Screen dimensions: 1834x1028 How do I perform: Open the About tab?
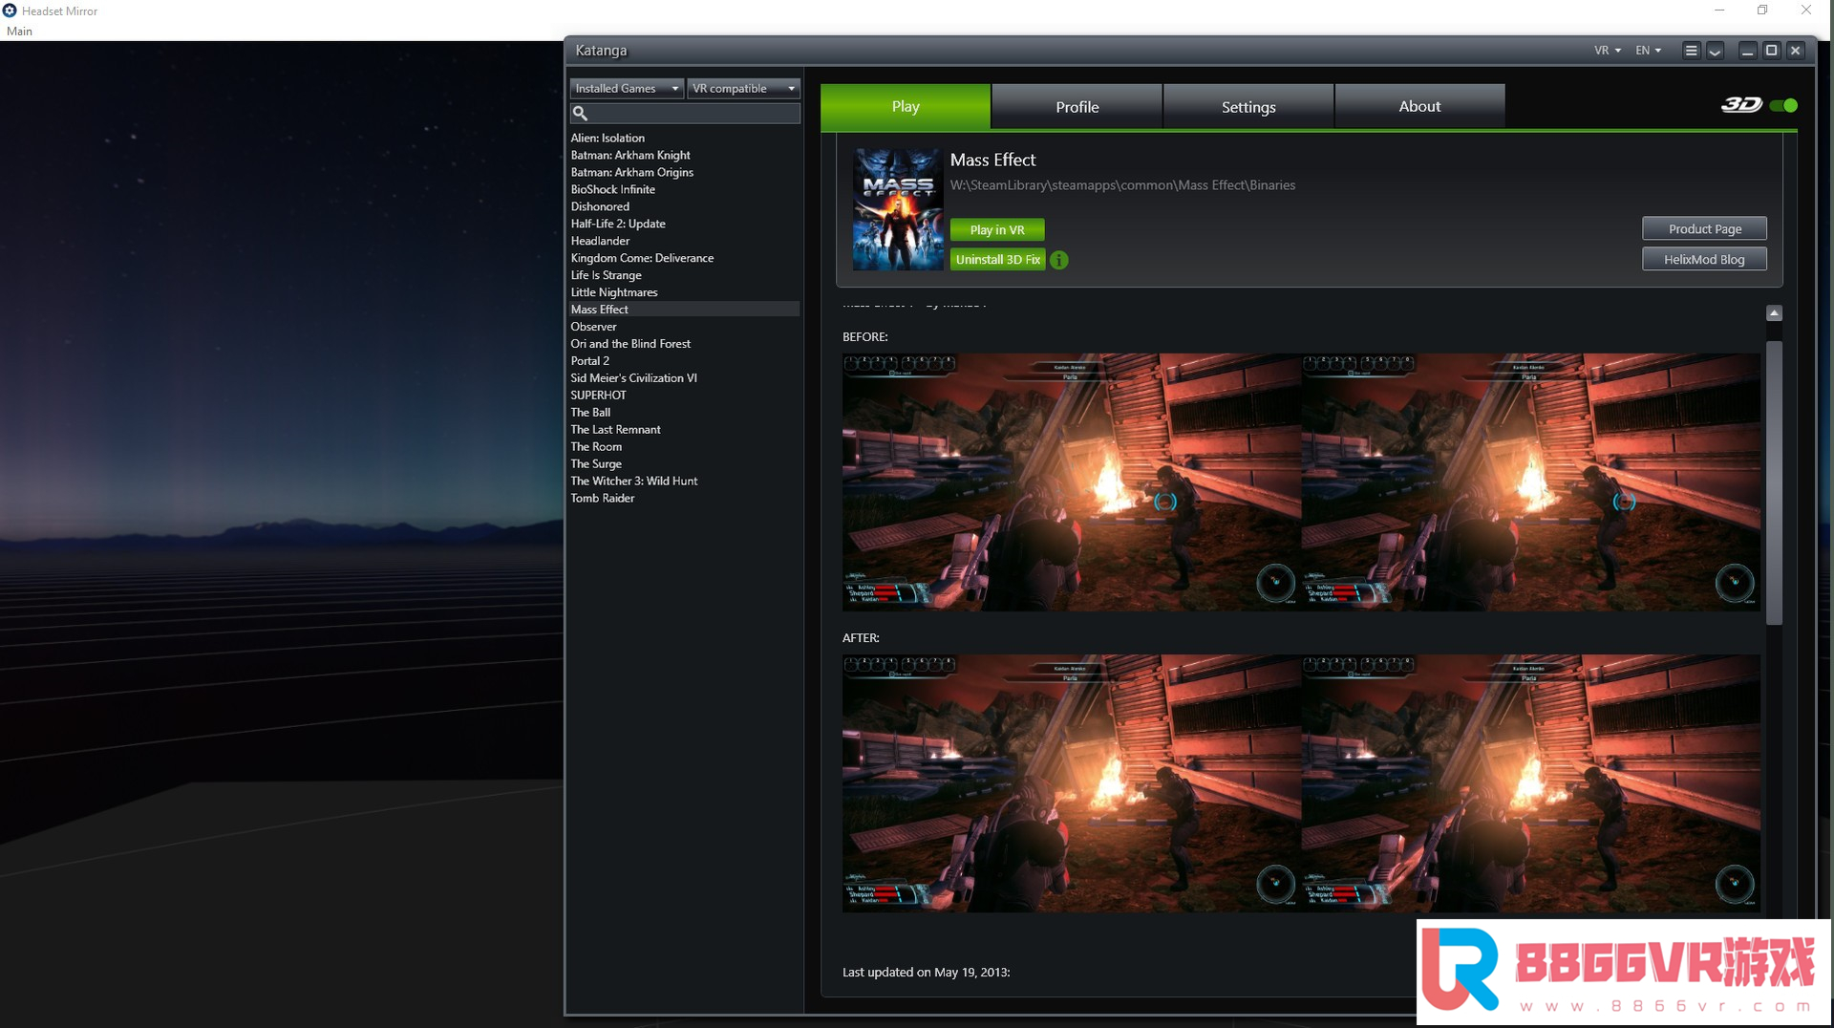tap(1419, 106)
